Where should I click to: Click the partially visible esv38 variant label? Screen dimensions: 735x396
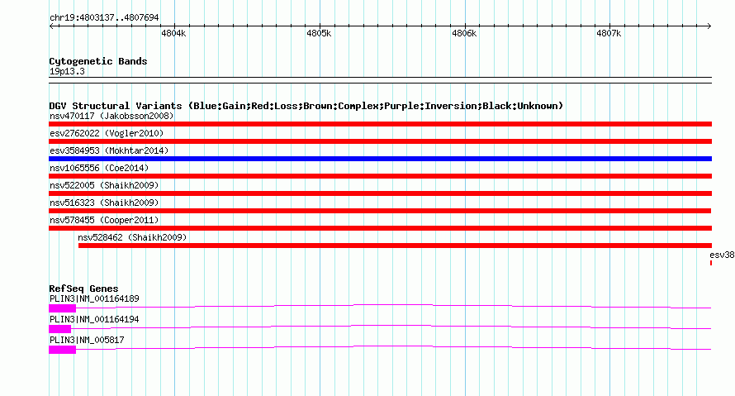[x=722, y=255]
